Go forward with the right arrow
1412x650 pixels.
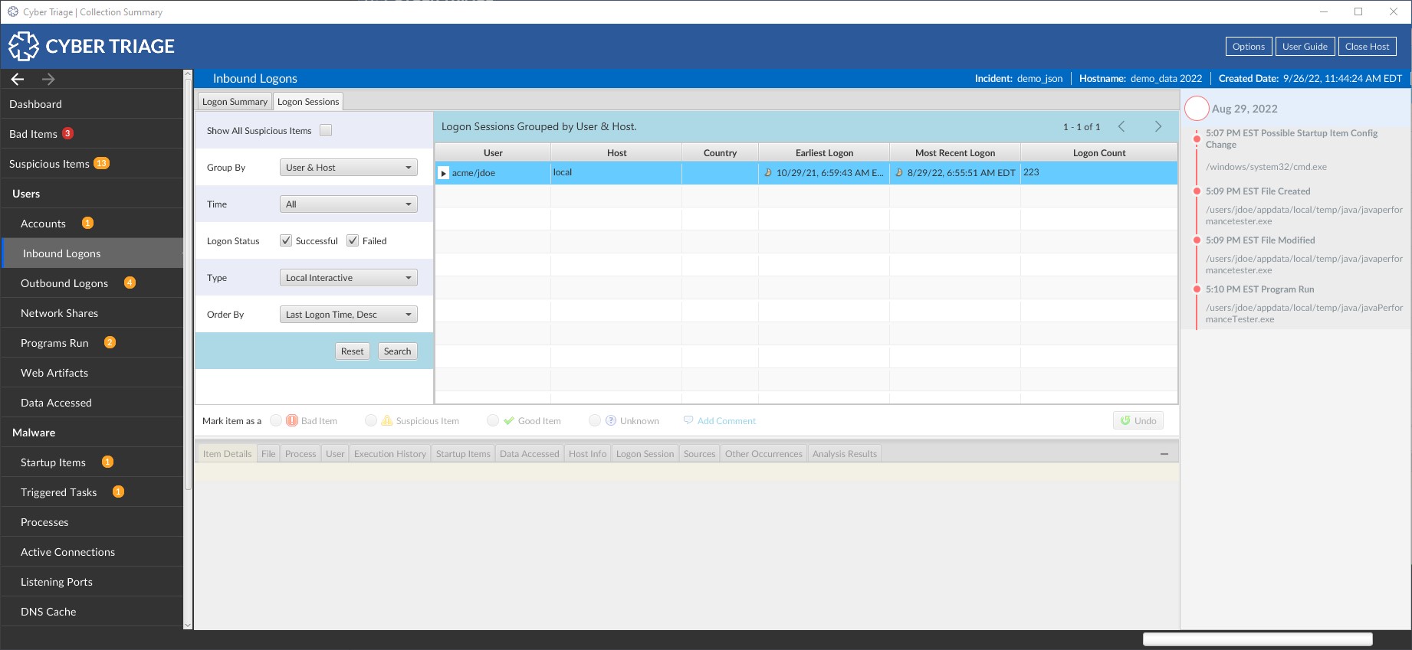point(48,79)
